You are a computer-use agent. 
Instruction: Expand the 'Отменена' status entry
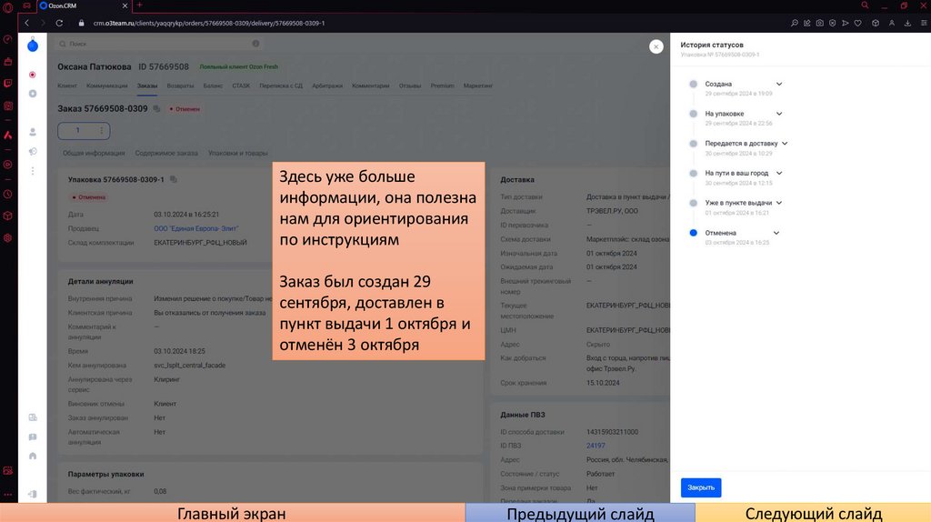(776, 233)
